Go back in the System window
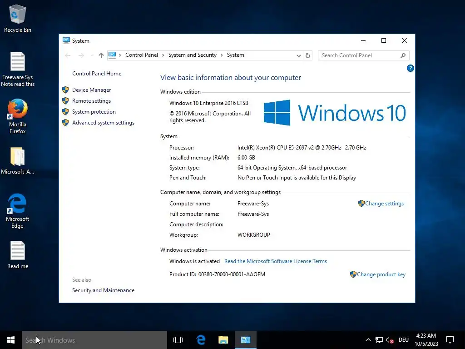 tap(68, 55)
